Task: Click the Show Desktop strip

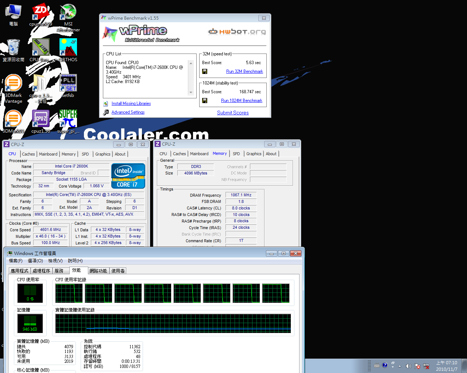Action: click(x=464, y=366)
